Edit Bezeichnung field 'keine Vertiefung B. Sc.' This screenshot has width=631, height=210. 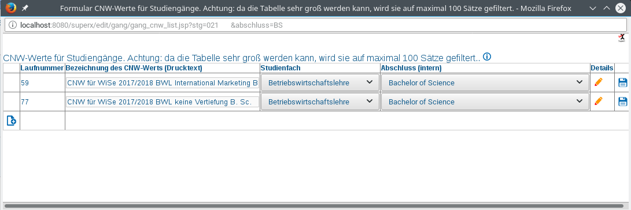162,102
